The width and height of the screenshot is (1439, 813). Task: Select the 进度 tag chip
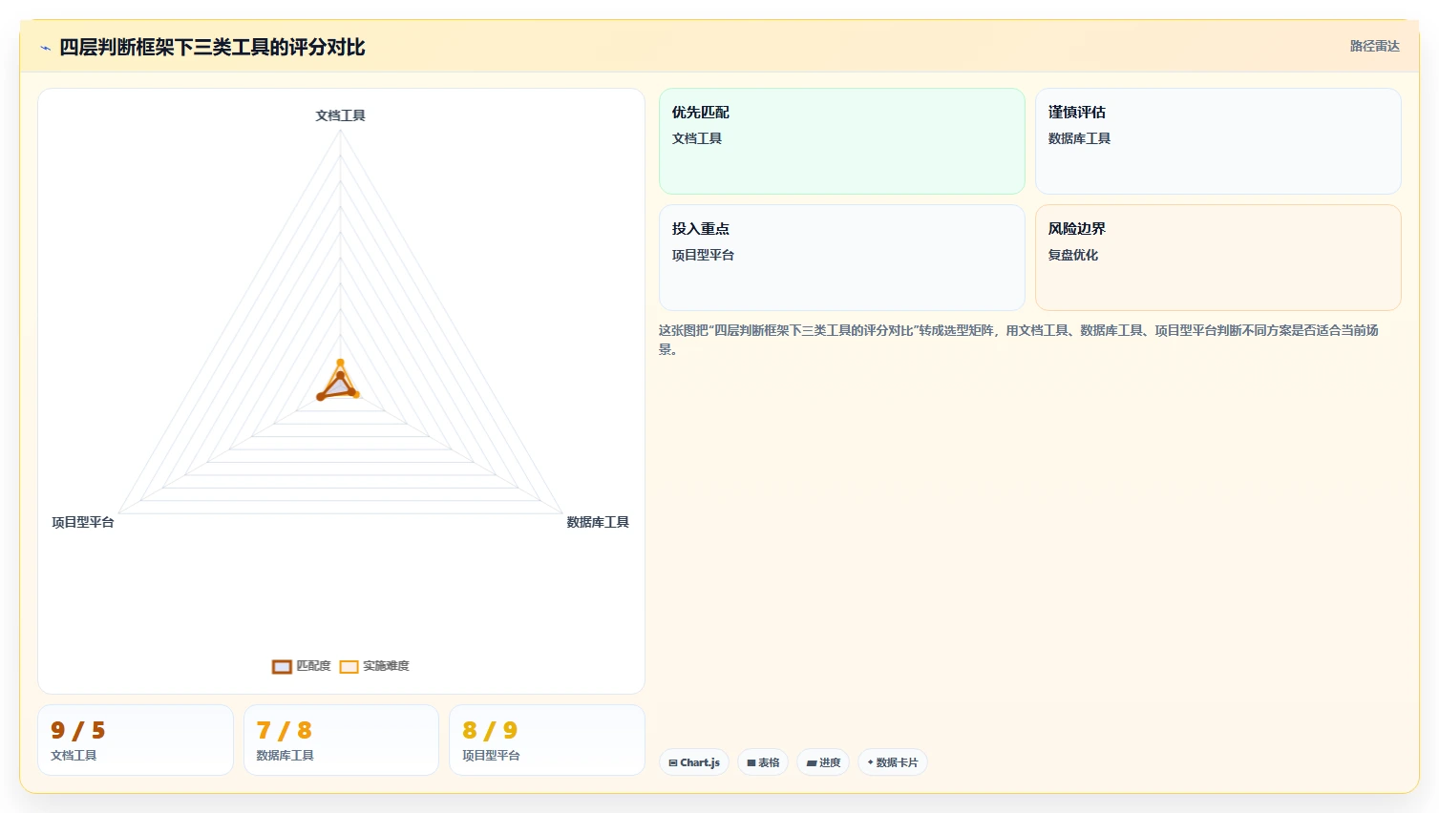823,762
